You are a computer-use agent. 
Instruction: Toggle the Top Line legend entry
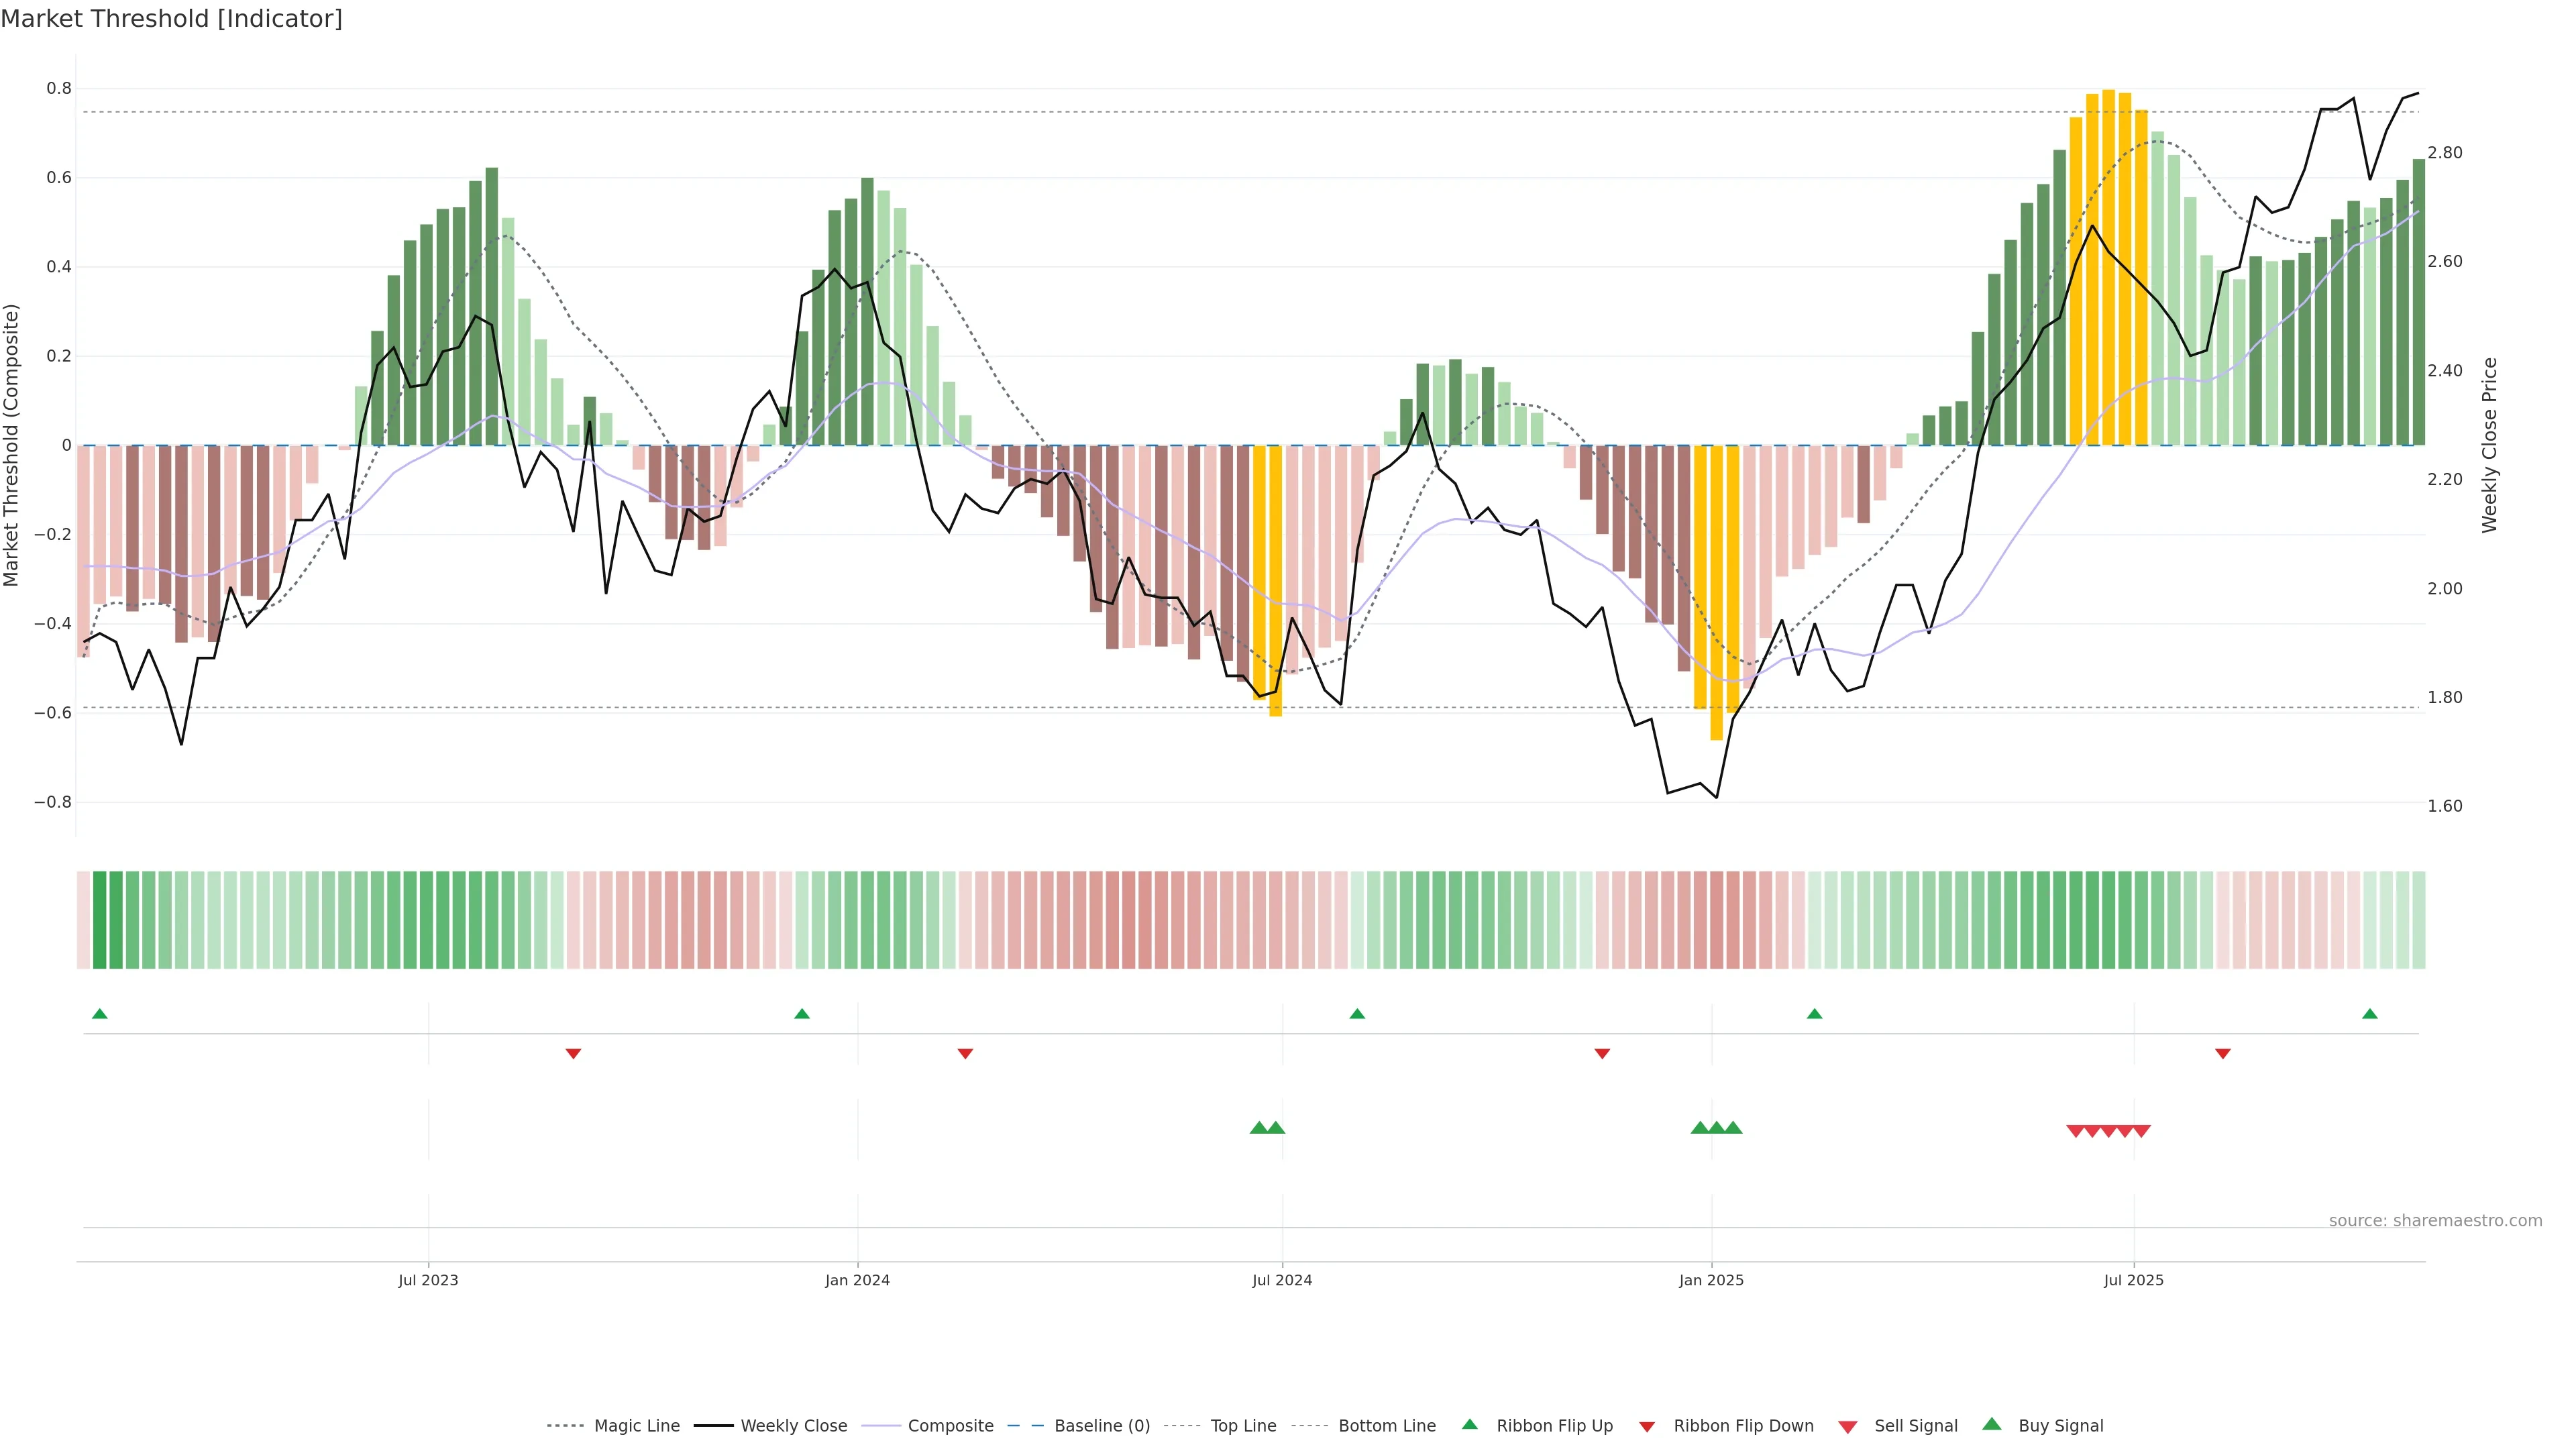pos(1243,1426)
